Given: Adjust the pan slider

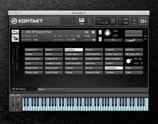Looking at the screenshot, I should click(x=113, y=40).
